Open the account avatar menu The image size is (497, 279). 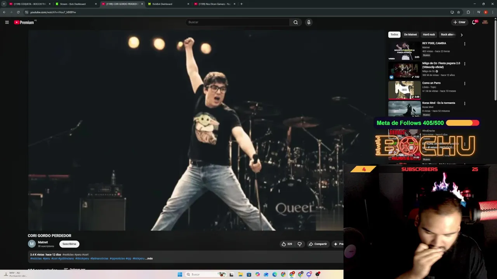tap(485, 22)
